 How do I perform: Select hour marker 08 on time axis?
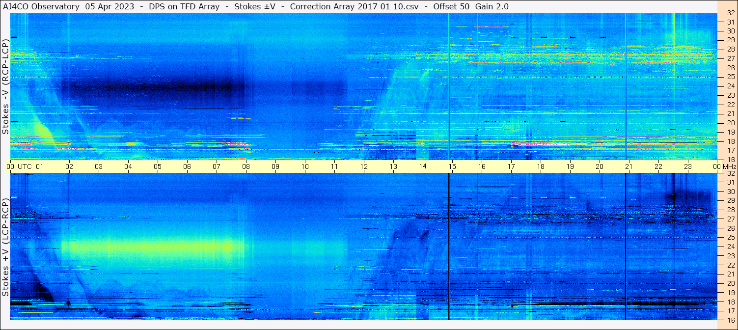246,166
